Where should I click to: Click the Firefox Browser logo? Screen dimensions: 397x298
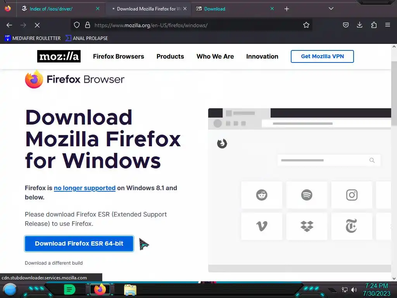75,79
